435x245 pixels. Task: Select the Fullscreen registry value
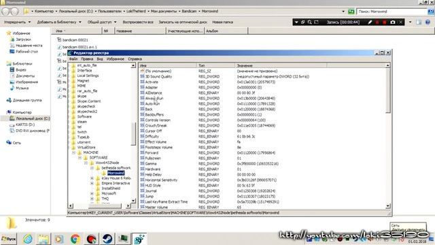click(x=153, y=158)
